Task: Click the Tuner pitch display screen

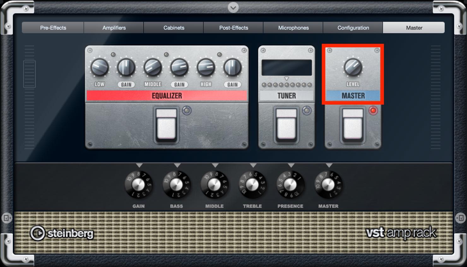Action: click(287, 67)
